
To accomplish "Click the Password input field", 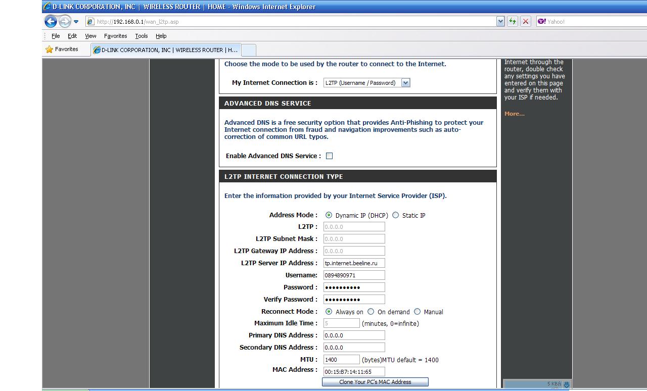I will click(x=354, y=287).
